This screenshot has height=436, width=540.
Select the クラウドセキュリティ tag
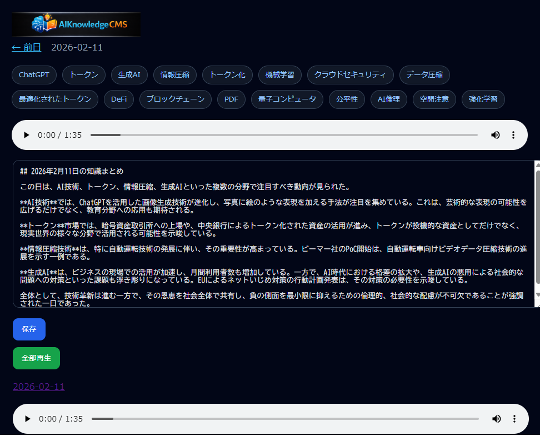(350, 74)
